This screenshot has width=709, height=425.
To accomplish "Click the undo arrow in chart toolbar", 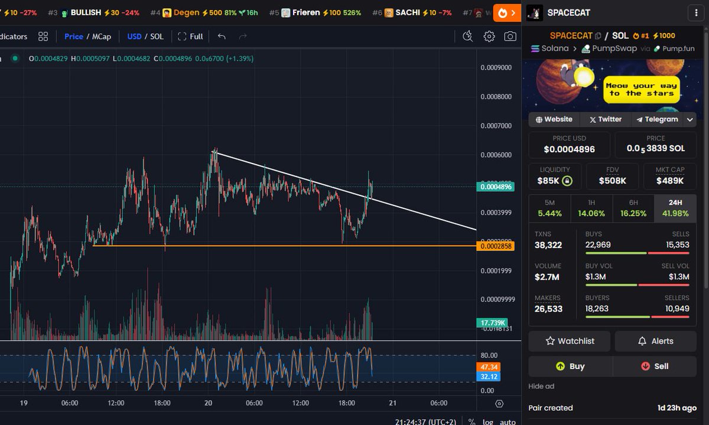I will coord(222,37).
